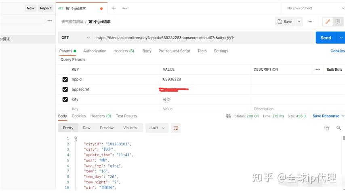This screenshot has width=345, height=193.
Task: Open the response Headers (9) tab
Action: tap(101, 116)
